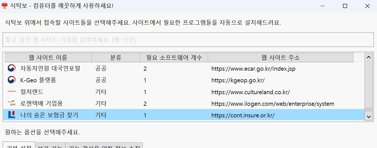Click the 자동차민원 대국민포털 government emblem icon

[x=12, y=68]
